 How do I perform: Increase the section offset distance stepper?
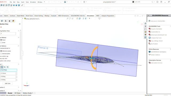pos(17,73)
